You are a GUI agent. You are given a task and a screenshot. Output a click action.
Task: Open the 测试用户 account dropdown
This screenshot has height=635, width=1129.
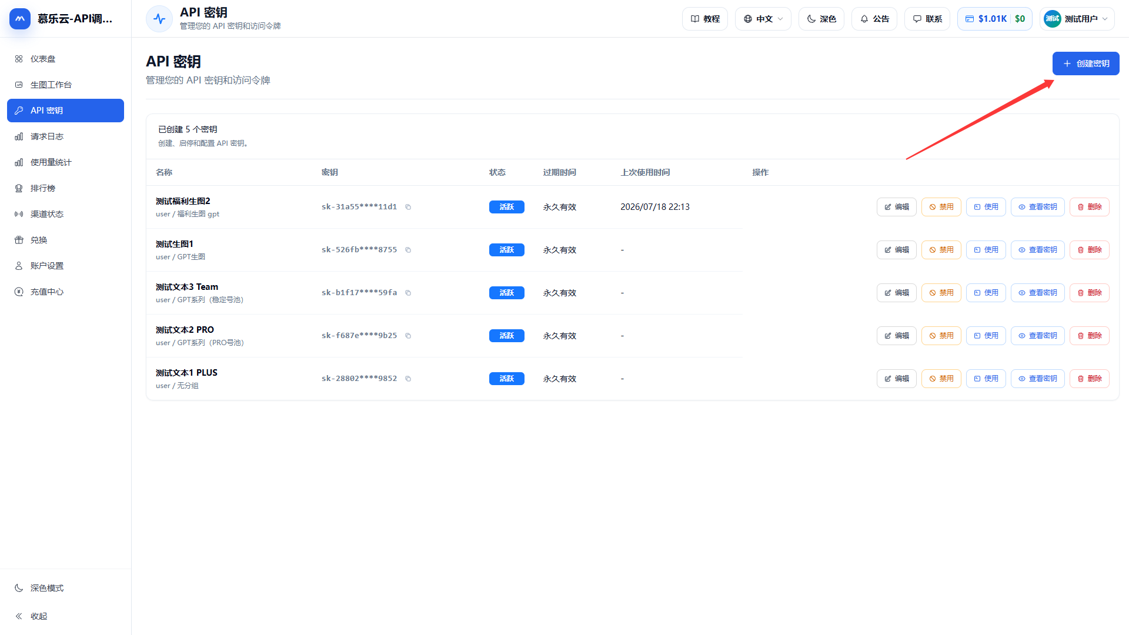click(1077, 19)
